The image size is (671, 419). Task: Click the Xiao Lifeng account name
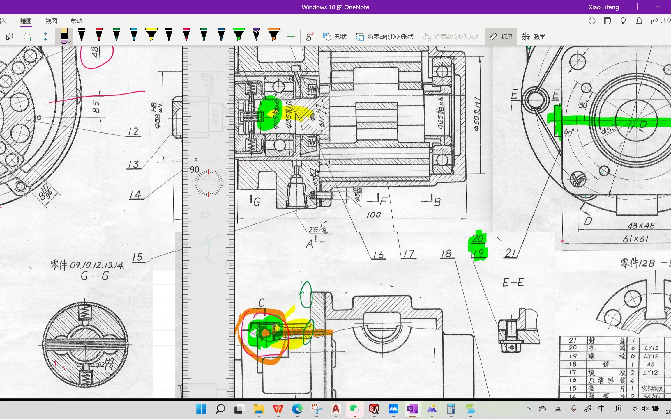[603, 7]
